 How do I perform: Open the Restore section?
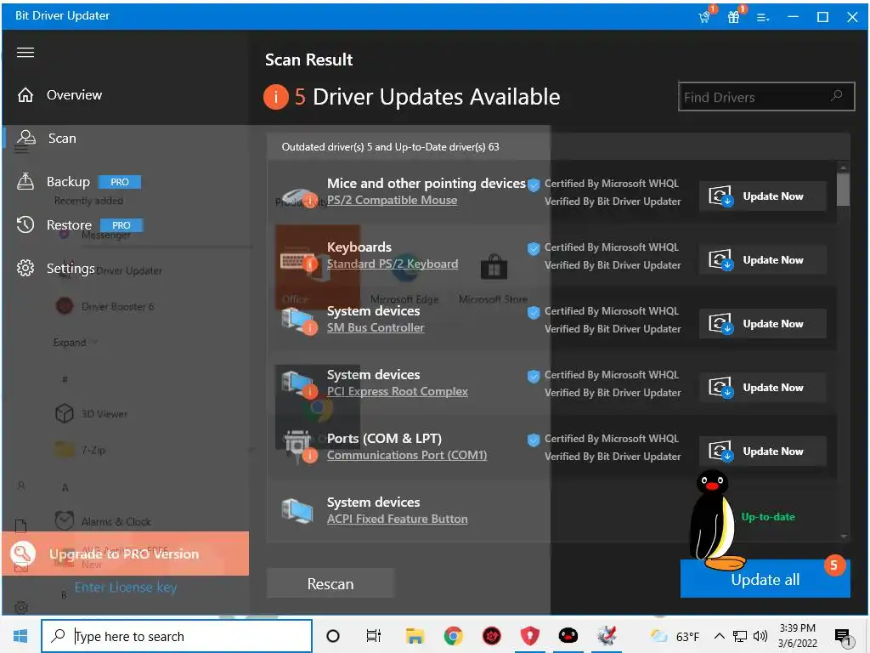69,224
